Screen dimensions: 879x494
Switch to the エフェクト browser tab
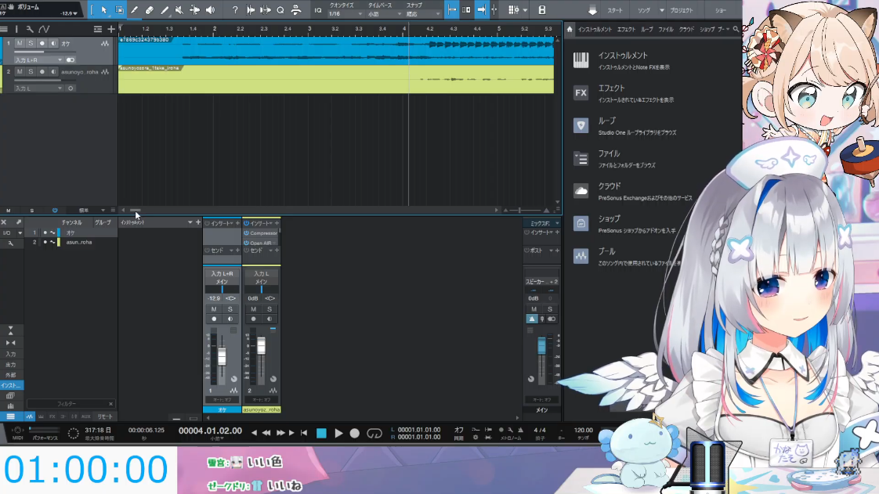tap(626, 29)
